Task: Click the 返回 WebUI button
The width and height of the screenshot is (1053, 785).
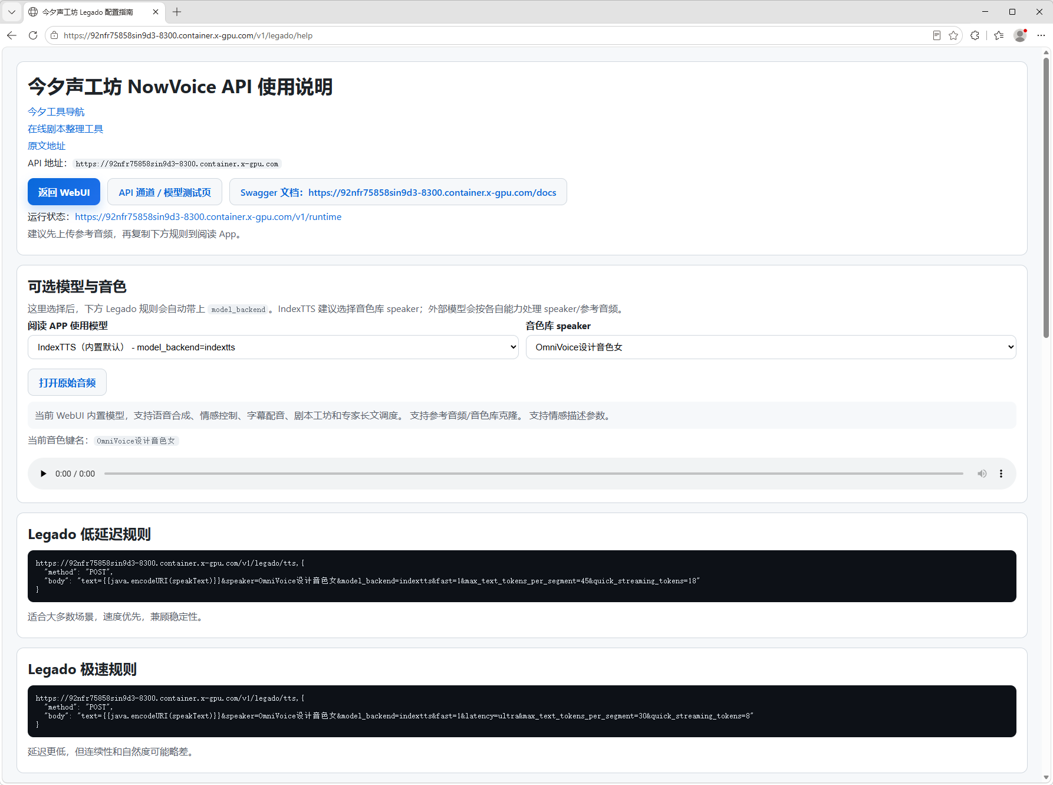Action: coord(64,192)
